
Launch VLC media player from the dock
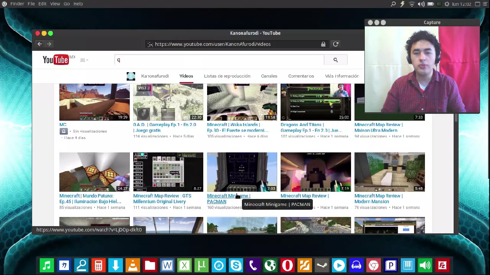(133, 265)
